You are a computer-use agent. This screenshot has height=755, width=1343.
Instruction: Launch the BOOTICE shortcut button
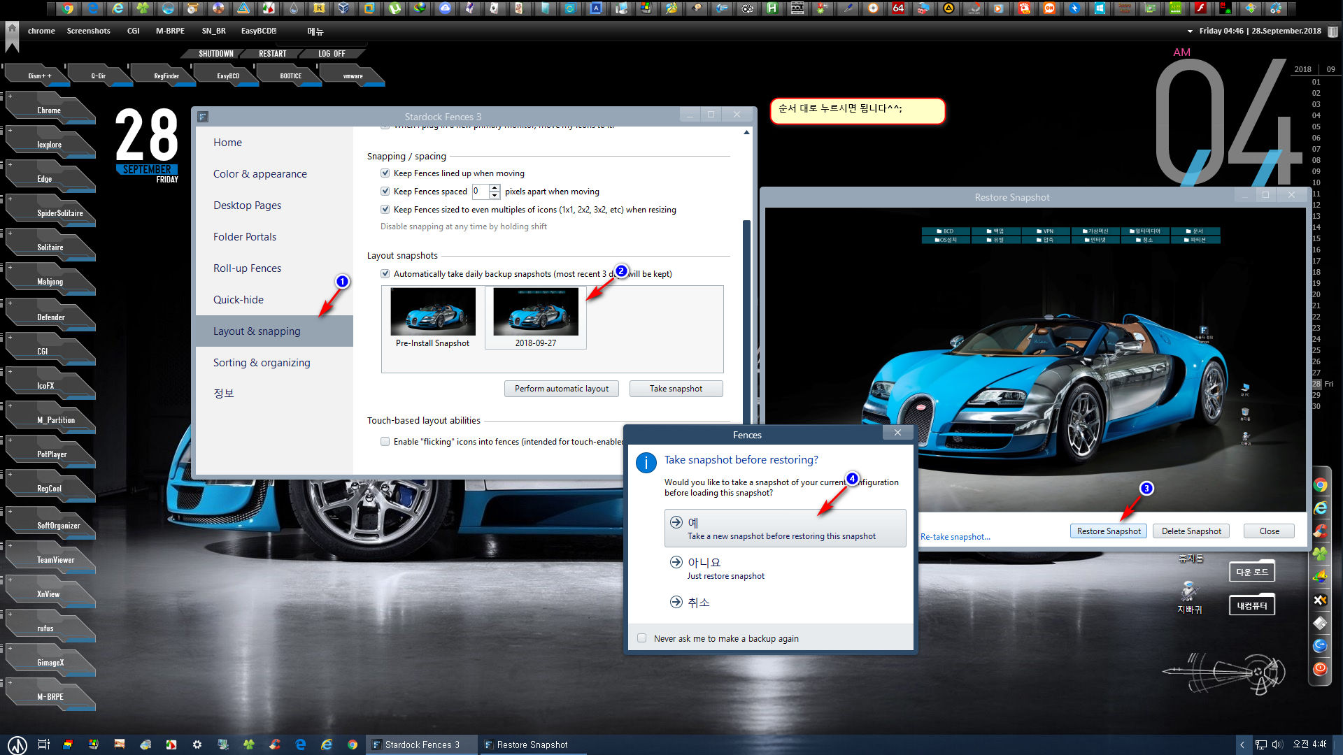pos(290,75)
